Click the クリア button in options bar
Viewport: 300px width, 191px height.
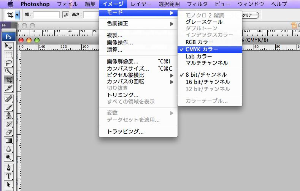[251, 15]
